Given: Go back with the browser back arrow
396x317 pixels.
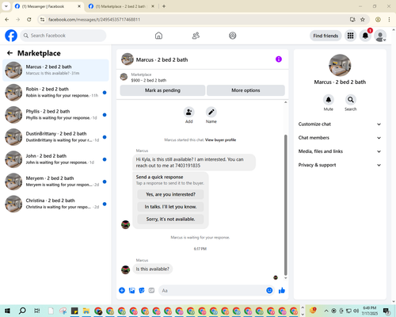Looking at the screenshot, I should [x=7, y=20].
